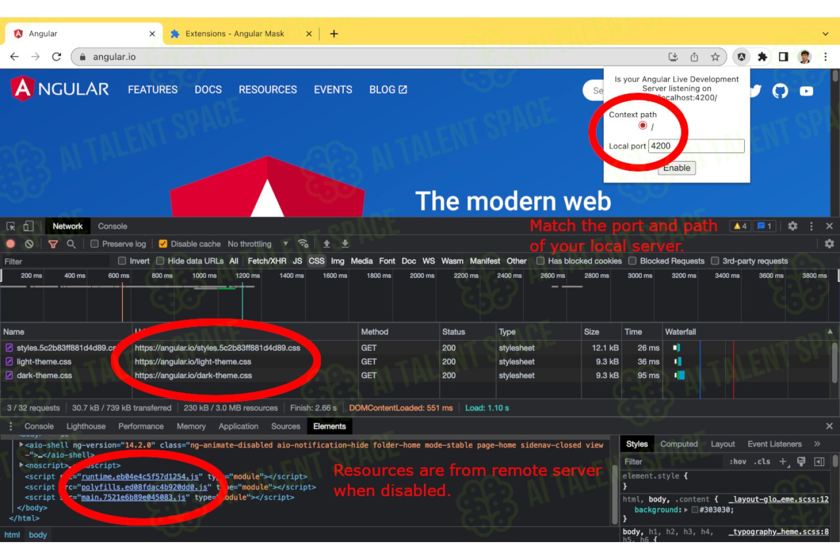Toggle element state with :hov
This screenshot has width=840, height=560.
(738, 461)
